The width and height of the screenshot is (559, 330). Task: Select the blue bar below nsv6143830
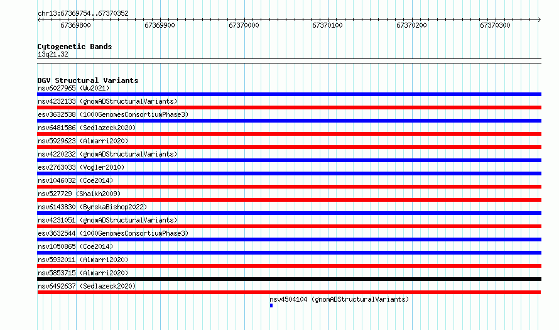(289, 213)
